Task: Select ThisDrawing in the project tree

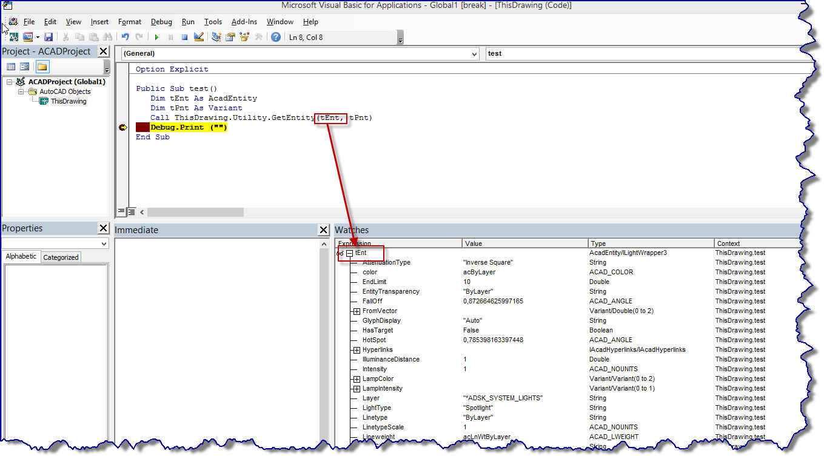Action: point(69,101)
